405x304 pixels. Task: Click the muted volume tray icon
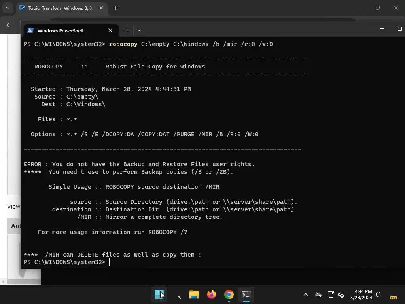coord(341,294)
